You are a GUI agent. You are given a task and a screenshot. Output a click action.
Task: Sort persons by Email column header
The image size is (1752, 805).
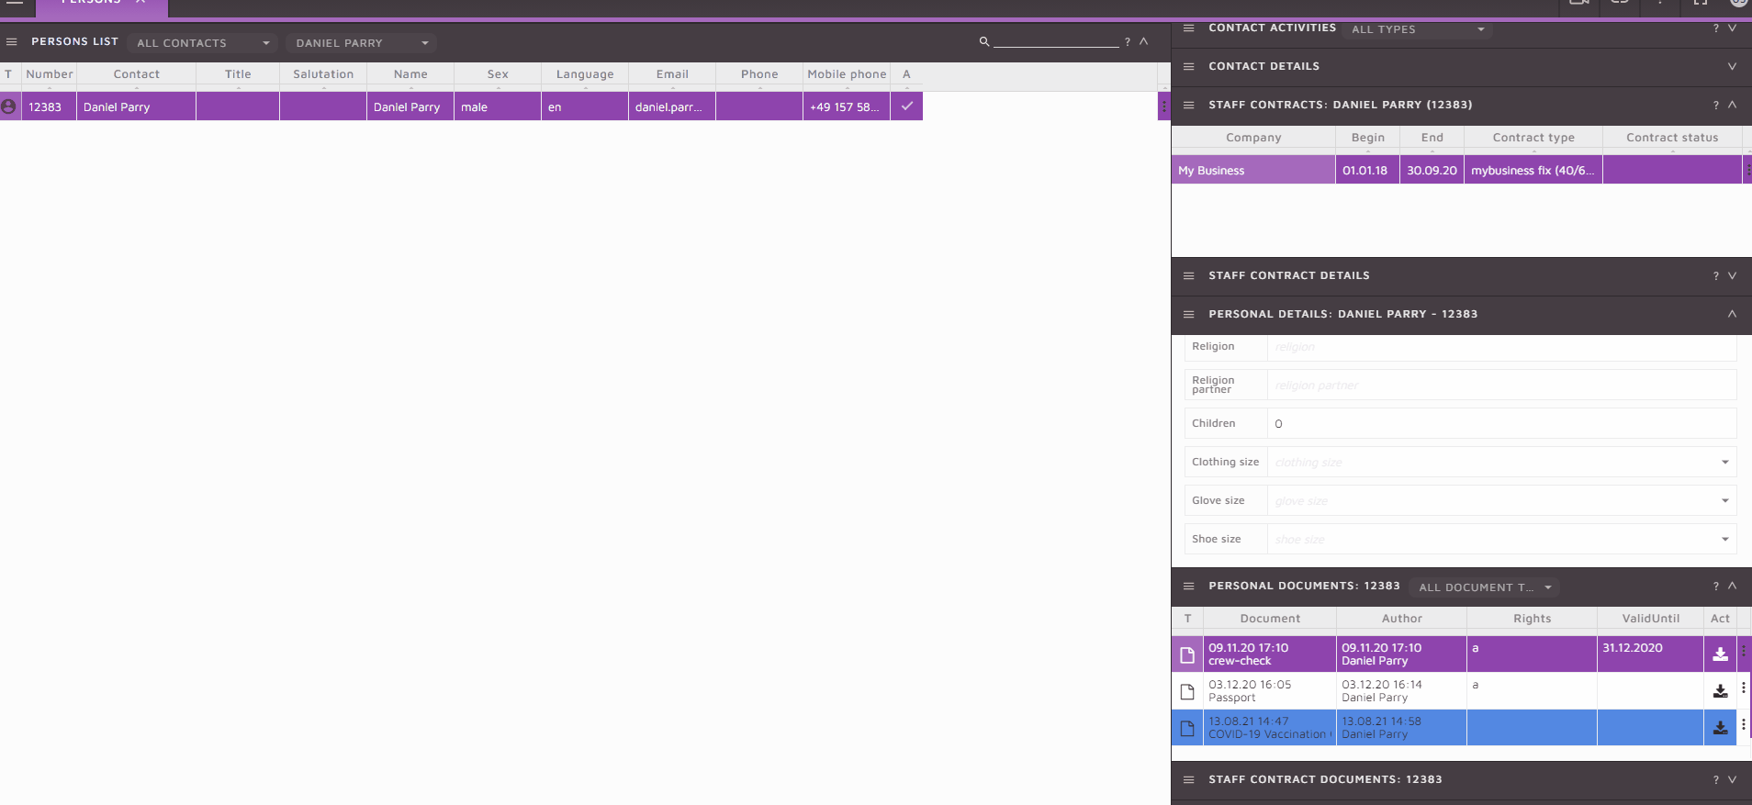(672, 74)
